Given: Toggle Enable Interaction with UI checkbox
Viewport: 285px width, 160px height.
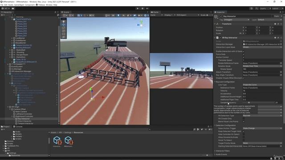Looking at the screenshot, I should pos(244,52).
